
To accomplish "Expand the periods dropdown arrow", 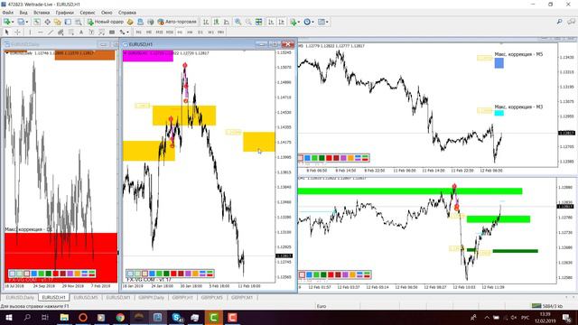I will tap(312, 22).
